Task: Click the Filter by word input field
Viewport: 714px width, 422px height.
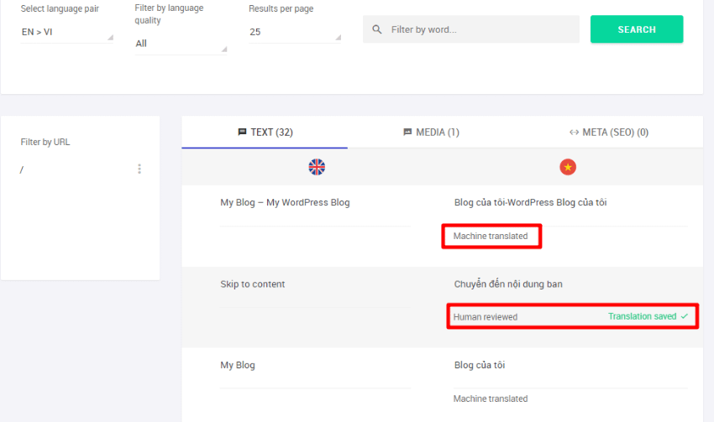Action: tap(479, 29)
